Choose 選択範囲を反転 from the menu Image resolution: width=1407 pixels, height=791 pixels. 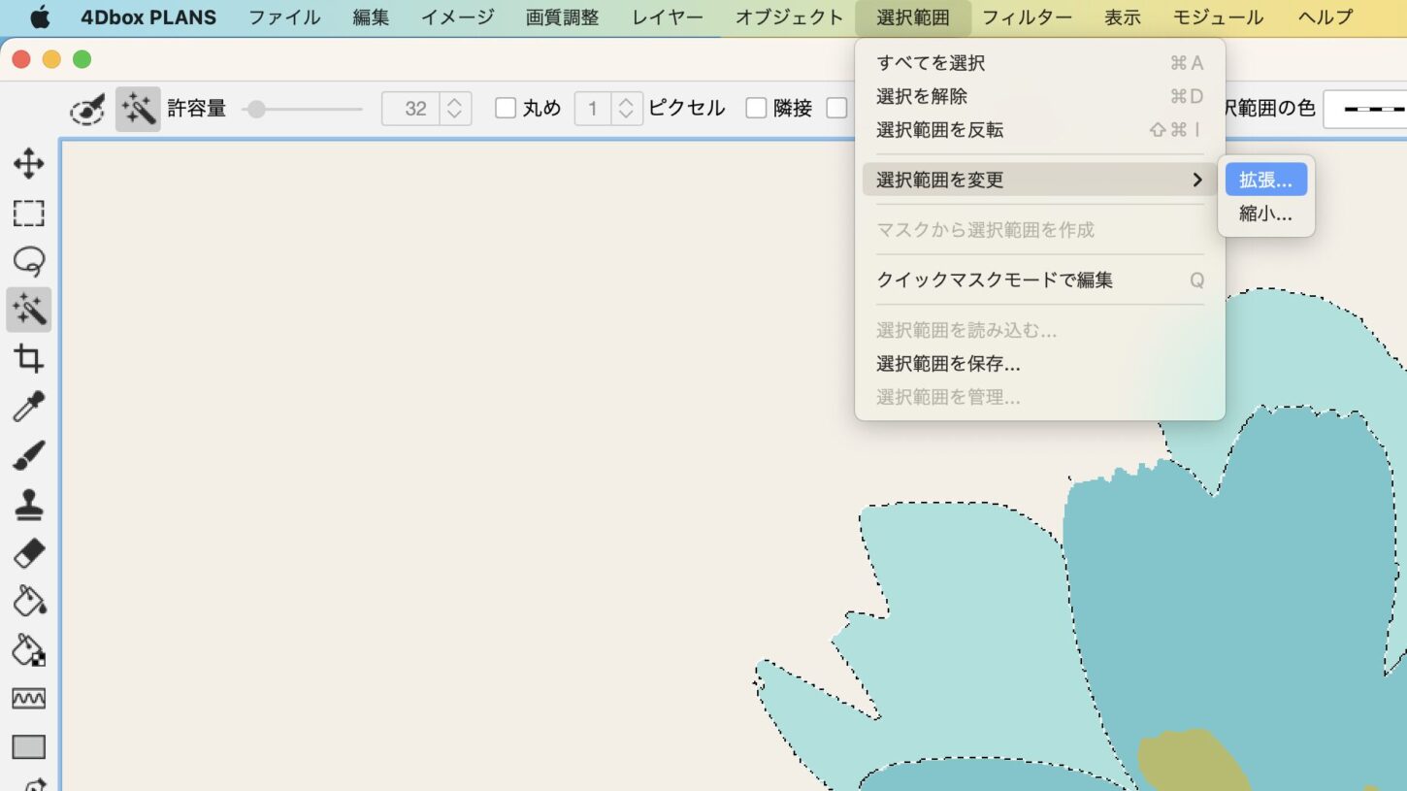click(x=939, y=130)
